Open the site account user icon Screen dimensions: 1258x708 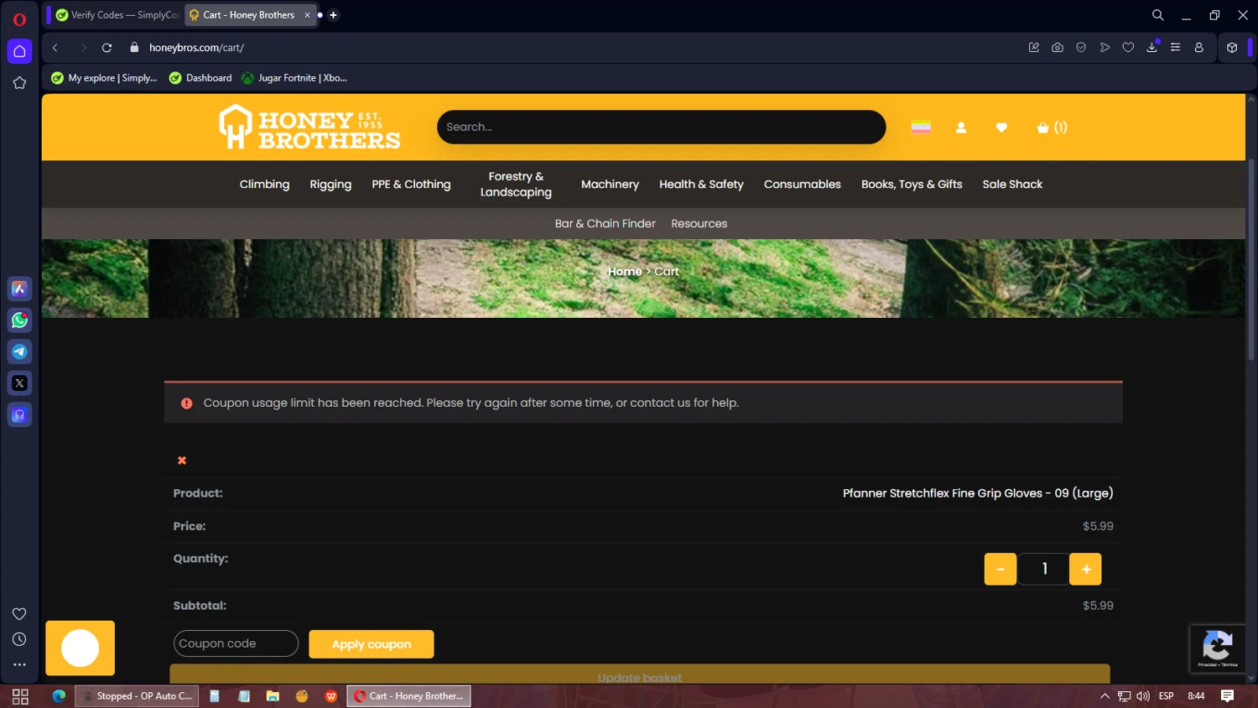[961, 128]
